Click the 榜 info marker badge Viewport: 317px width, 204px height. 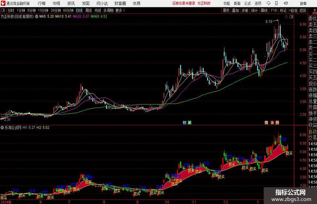click(266, 123)
